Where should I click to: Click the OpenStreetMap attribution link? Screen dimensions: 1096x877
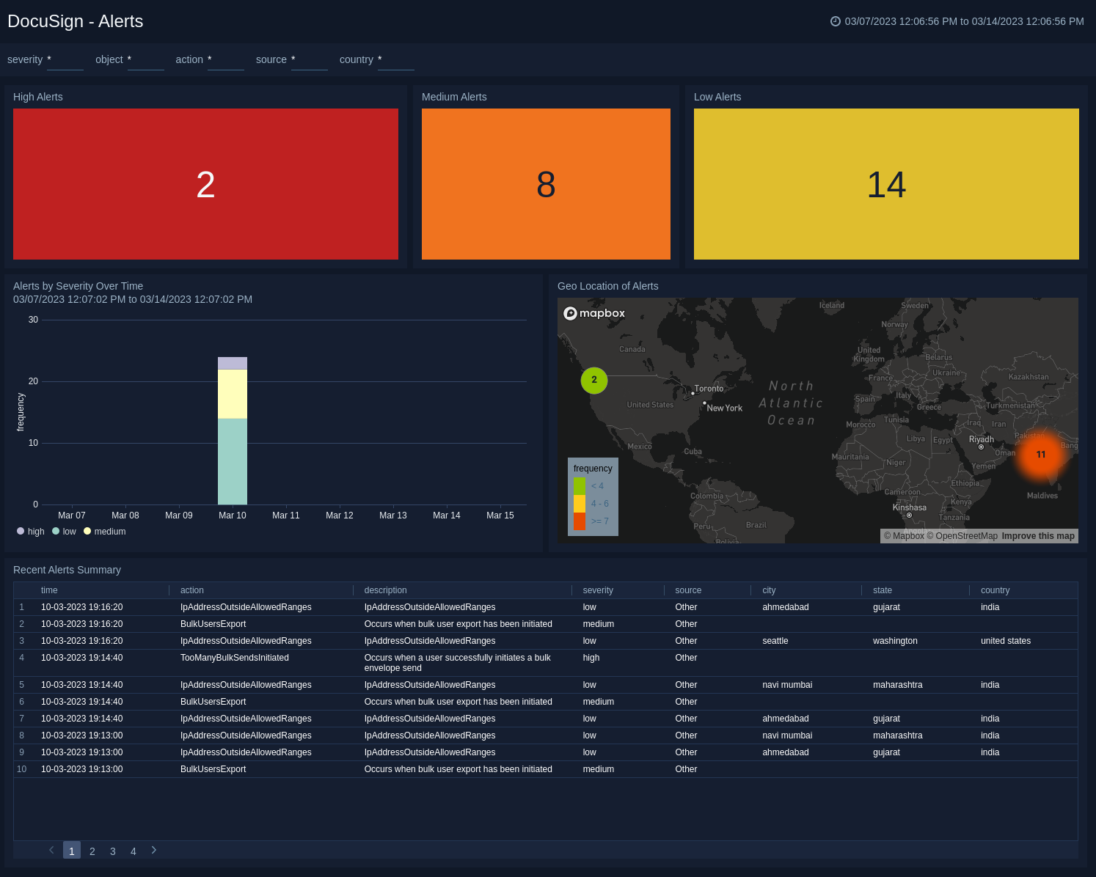point(962,536)
